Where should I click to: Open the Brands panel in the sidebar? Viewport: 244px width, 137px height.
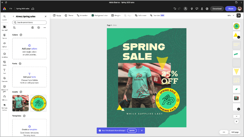pyautogui.click(x=5, y=36)
